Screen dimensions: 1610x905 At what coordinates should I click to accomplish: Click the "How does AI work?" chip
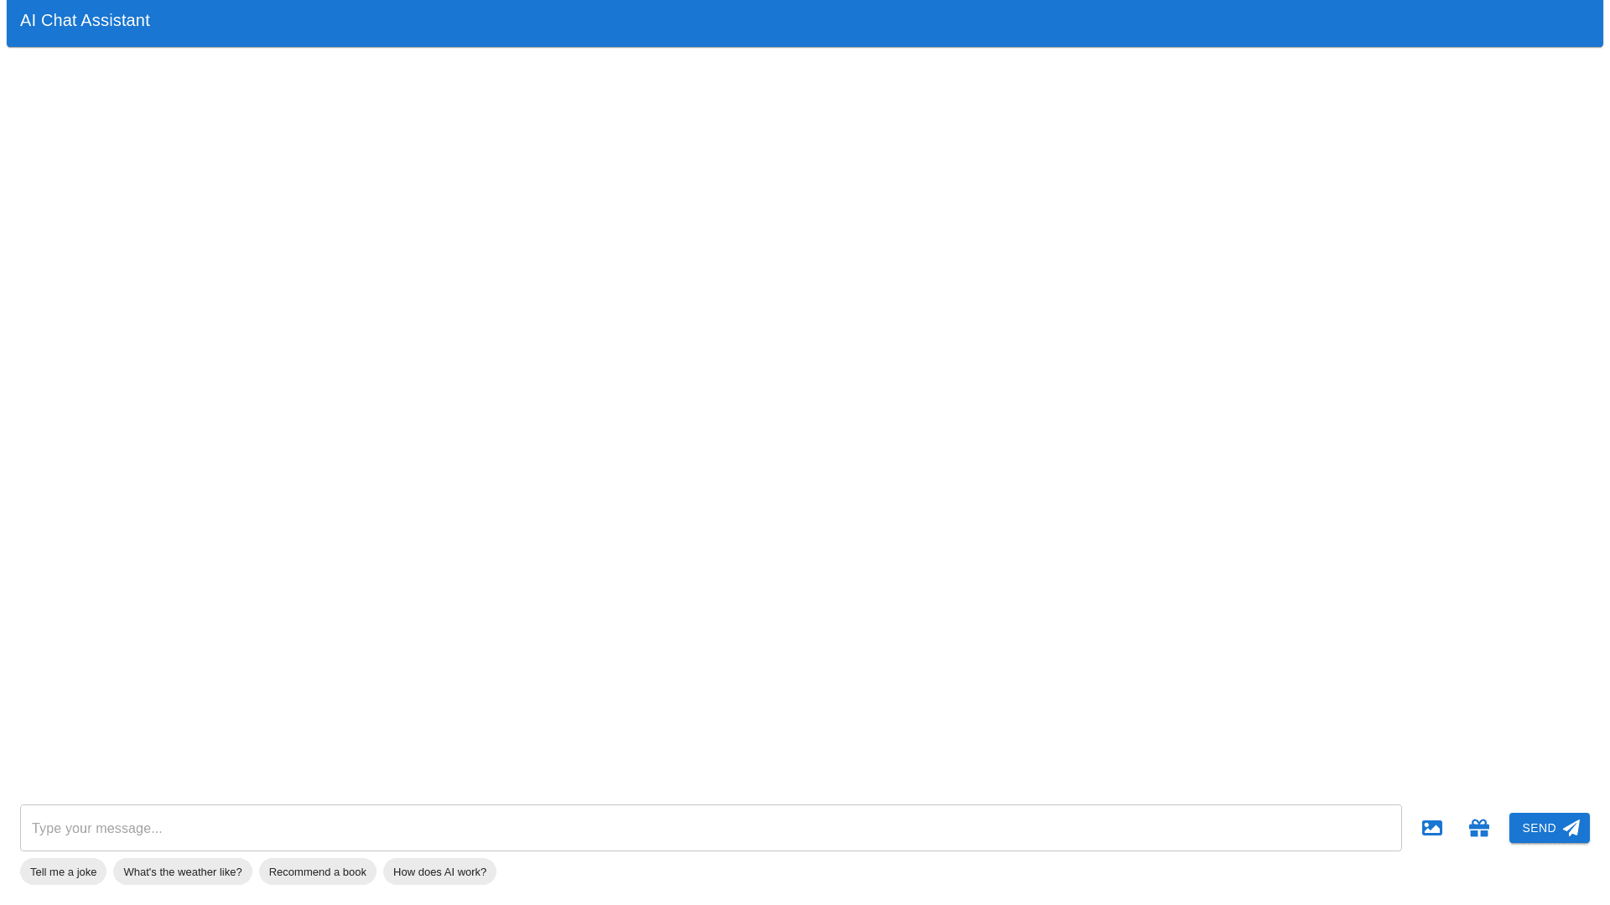(439, 871)
